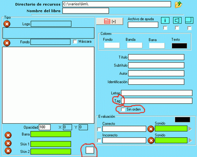Click the small white box beside Skin 2
197x157 pixels.
tap(90, 150)
